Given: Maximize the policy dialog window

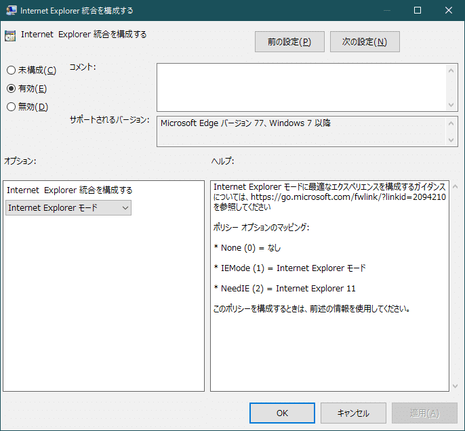Looking at the screenshot, I should coord(418,10).
